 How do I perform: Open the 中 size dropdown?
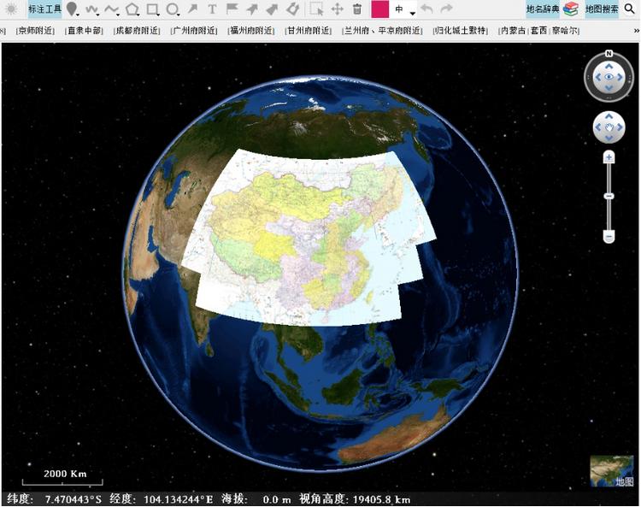coord(403,9)
